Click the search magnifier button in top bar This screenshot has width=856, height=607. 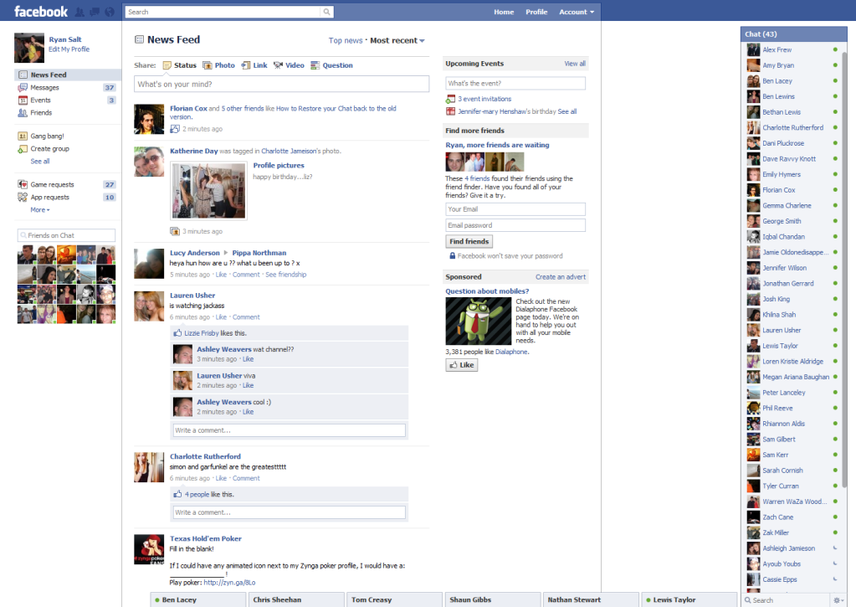[x=326, y=13]
